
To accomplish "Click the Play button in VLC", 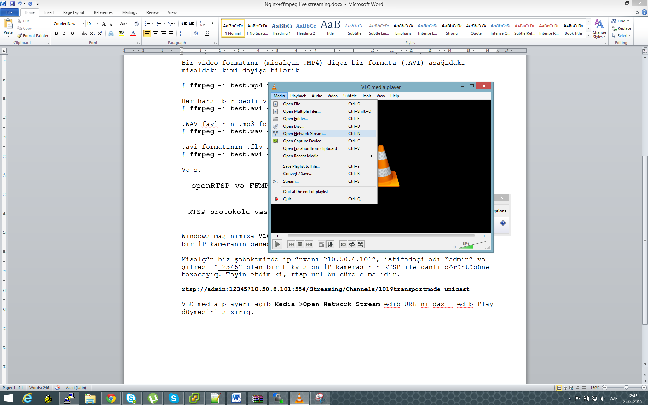I will pyautogui.click(x=277, y=244).
